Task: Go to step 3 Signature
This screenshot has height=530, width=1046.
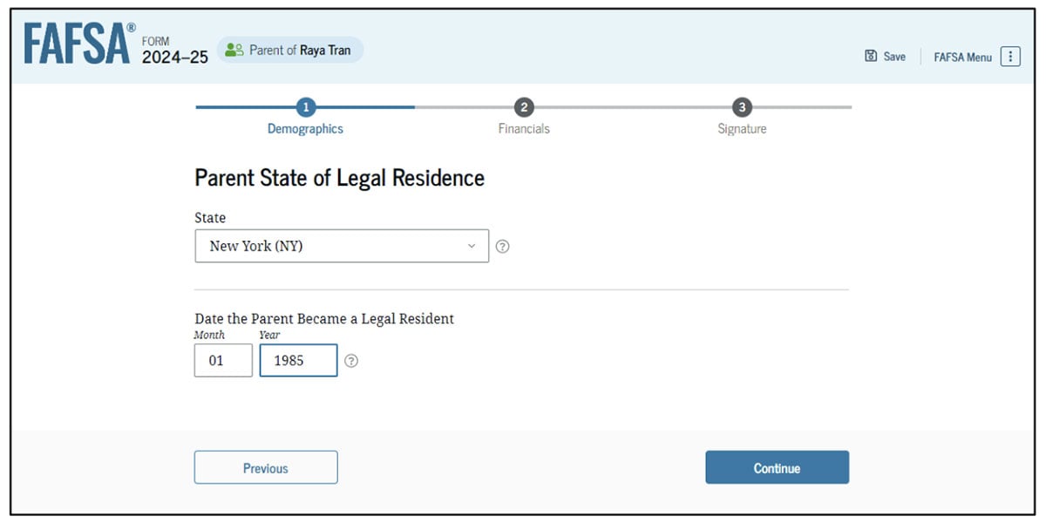Action: tap(742, 107)
